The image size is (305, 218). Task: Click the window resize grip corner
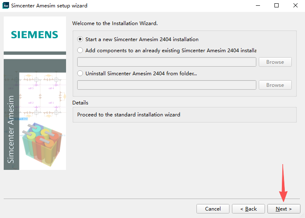click(302, 216)
